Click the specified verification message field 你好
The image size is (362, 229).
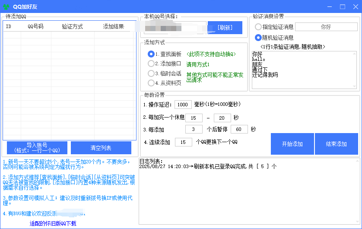[x=326, y=27]
